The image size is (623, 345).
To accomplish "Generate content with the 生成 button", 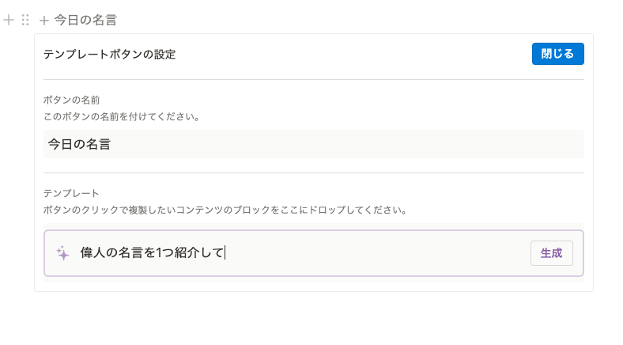I will (x=552, y=253).
